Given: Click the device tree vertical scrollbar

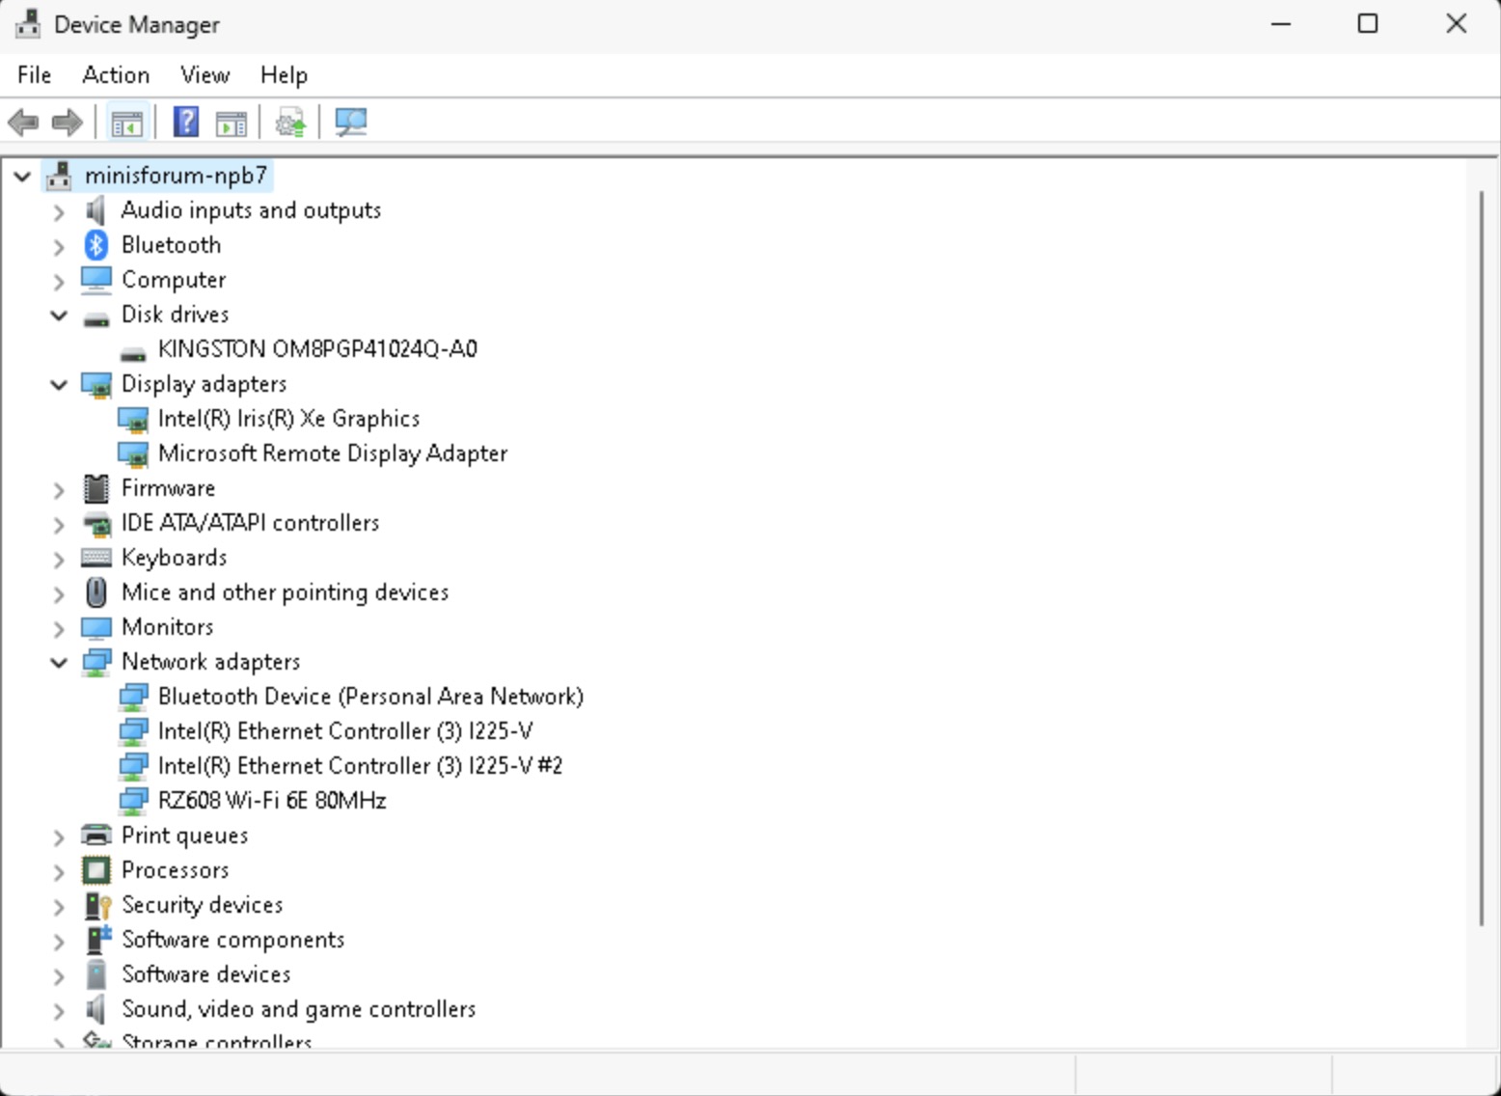Looking at the screenshot, I should pyautogui.click(x=1482, y=560).
